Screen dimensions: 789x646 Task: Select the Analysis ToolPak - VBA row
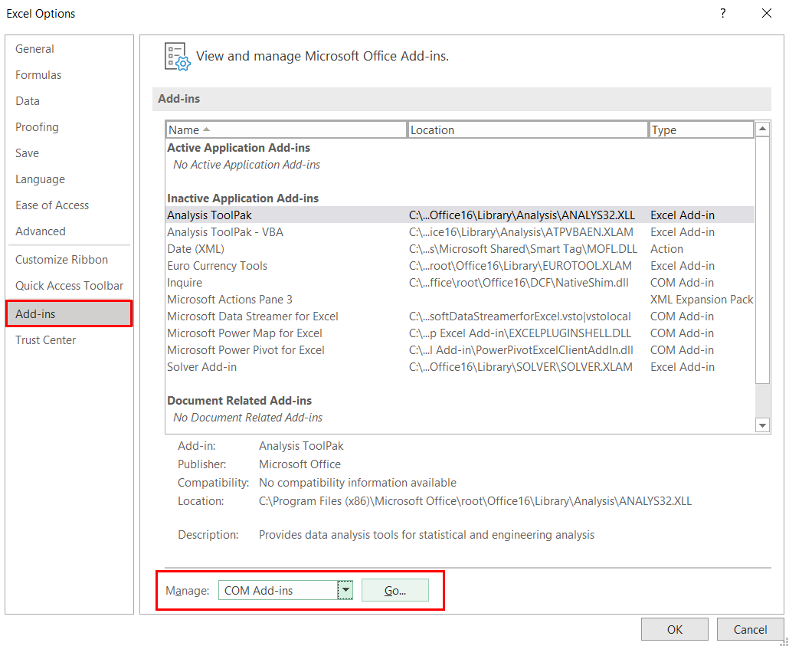[460, 232]
